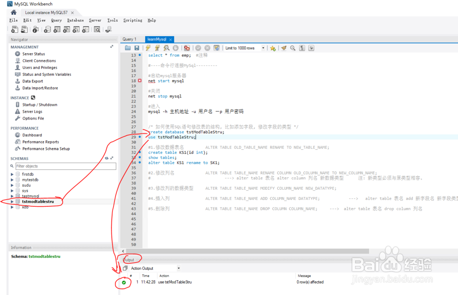Run EXPLAIN on current statement icon
The image size is (458, 295).
167,48
